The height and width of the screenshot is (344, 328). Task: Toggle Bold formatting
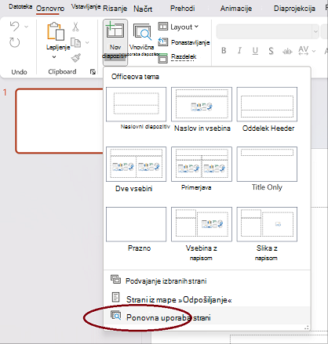coord(224,51)
